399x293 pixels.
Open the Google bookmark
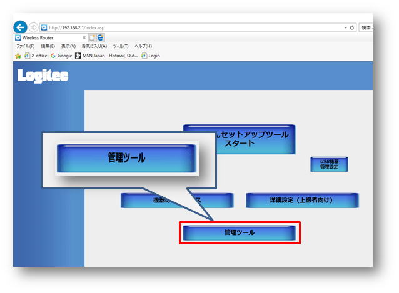coord(61,56)
